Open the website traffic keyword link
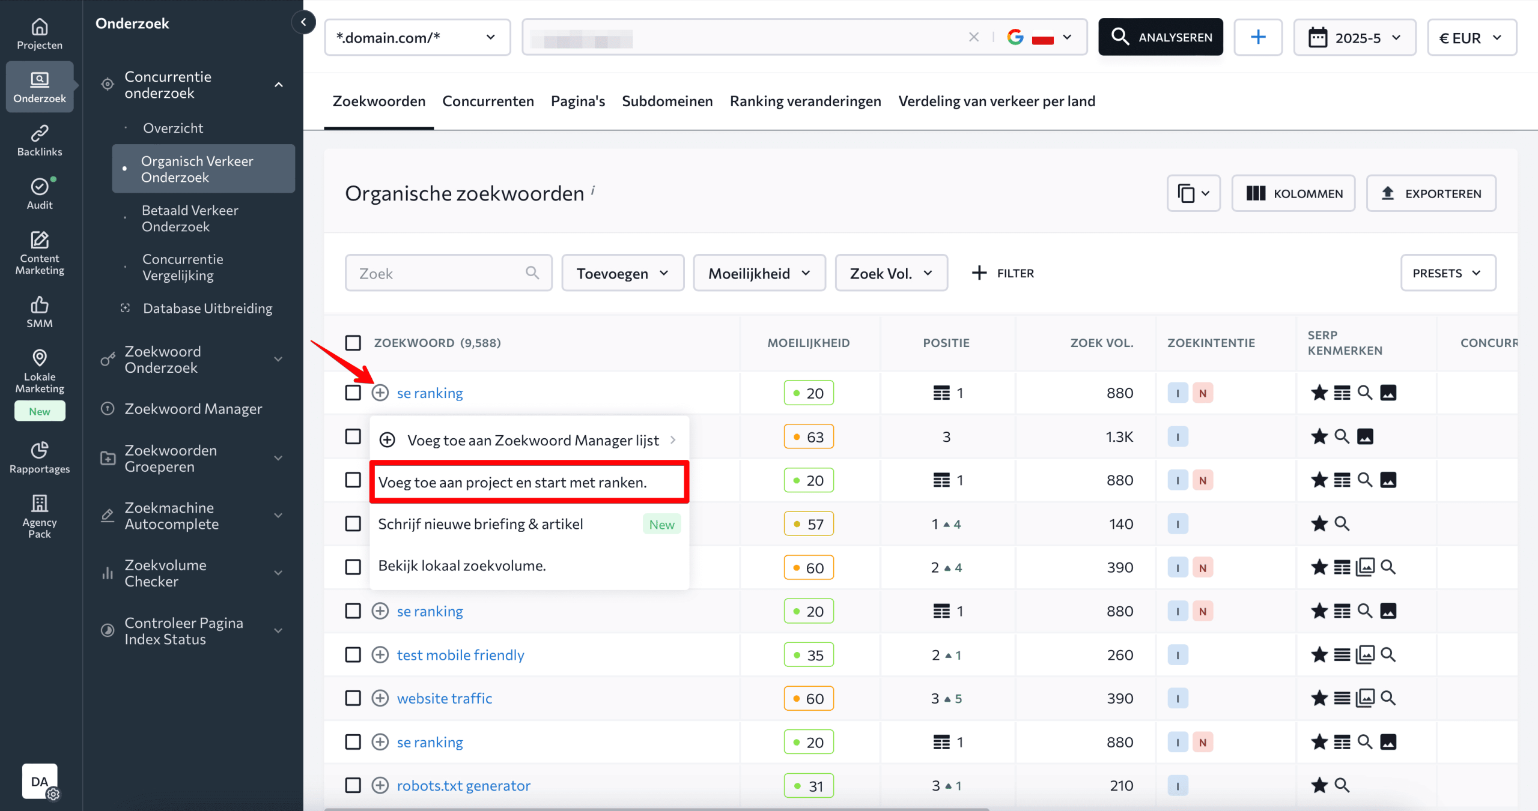 click(x=445, y=698)
